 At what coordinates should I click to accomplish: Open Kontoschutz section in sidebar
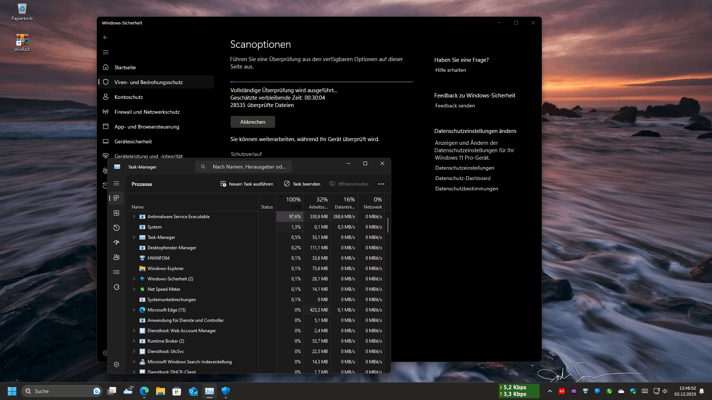[x=128, y=97]
